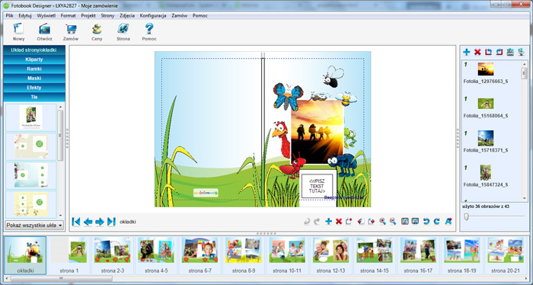The height and width of the screenshot is (285, 533).
Task: Click the page icon with a left red arrow
Action: 361,222
